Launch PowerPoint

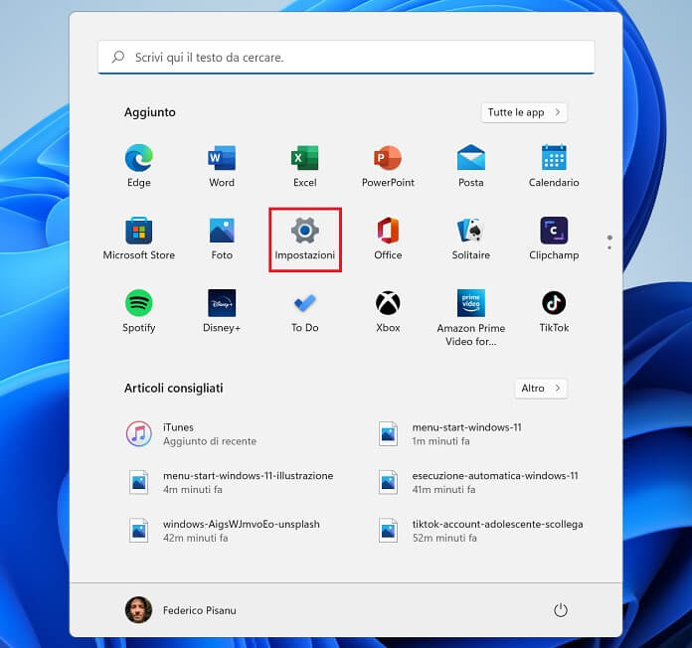pyautogui.click(x=388, y=166)
